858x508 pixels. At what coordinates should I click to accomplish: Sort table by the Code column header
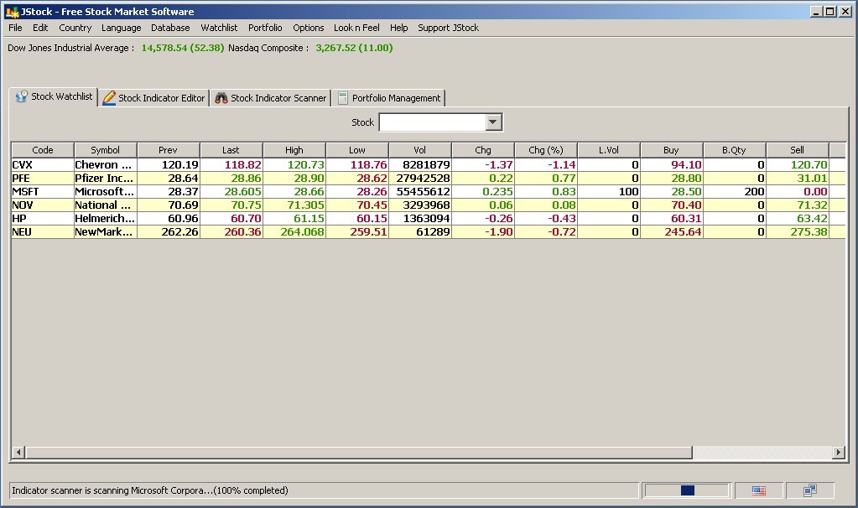(x=43, y=150)
